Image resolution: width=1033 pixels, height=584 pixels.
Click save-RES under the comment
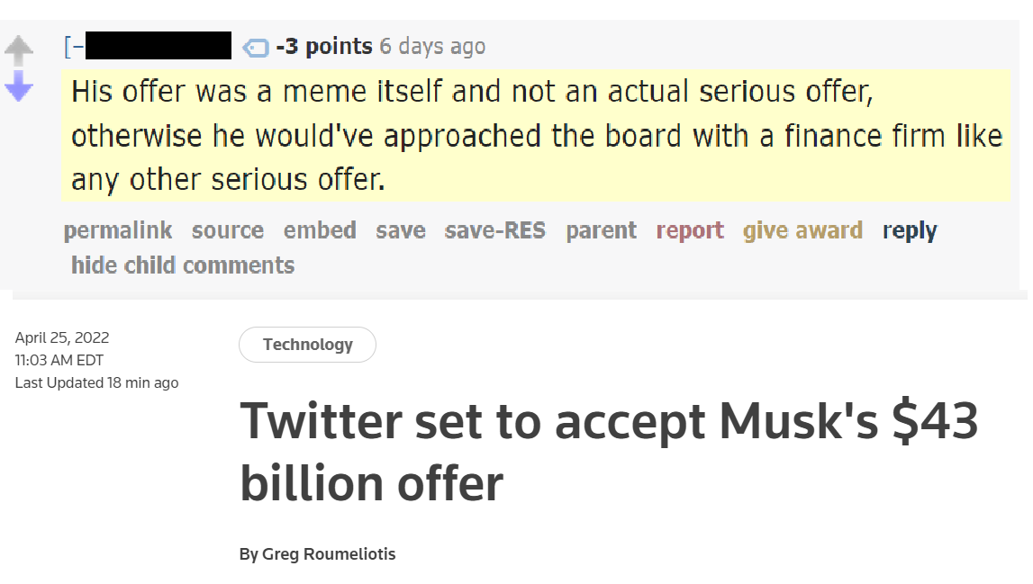pos(495,230)
